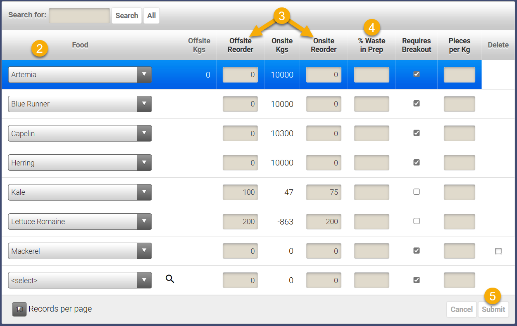Expand the Mackerel food dropdown
This screenshot has height=326, width=517.
(80, 251)
